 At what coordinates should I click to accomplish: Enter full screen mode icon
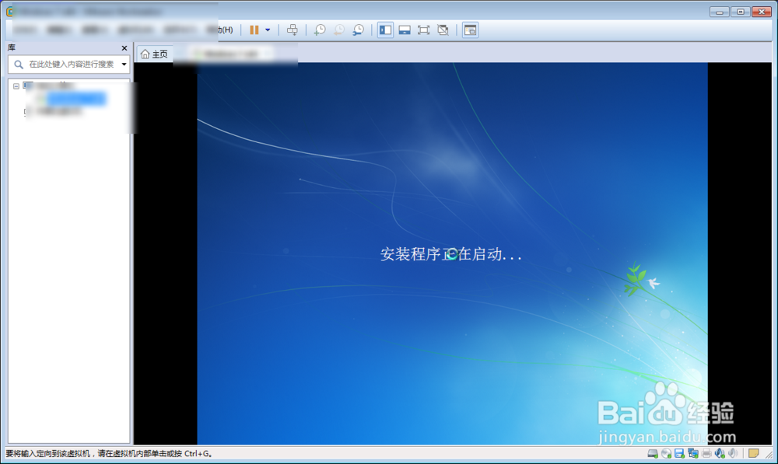[423, 30]
